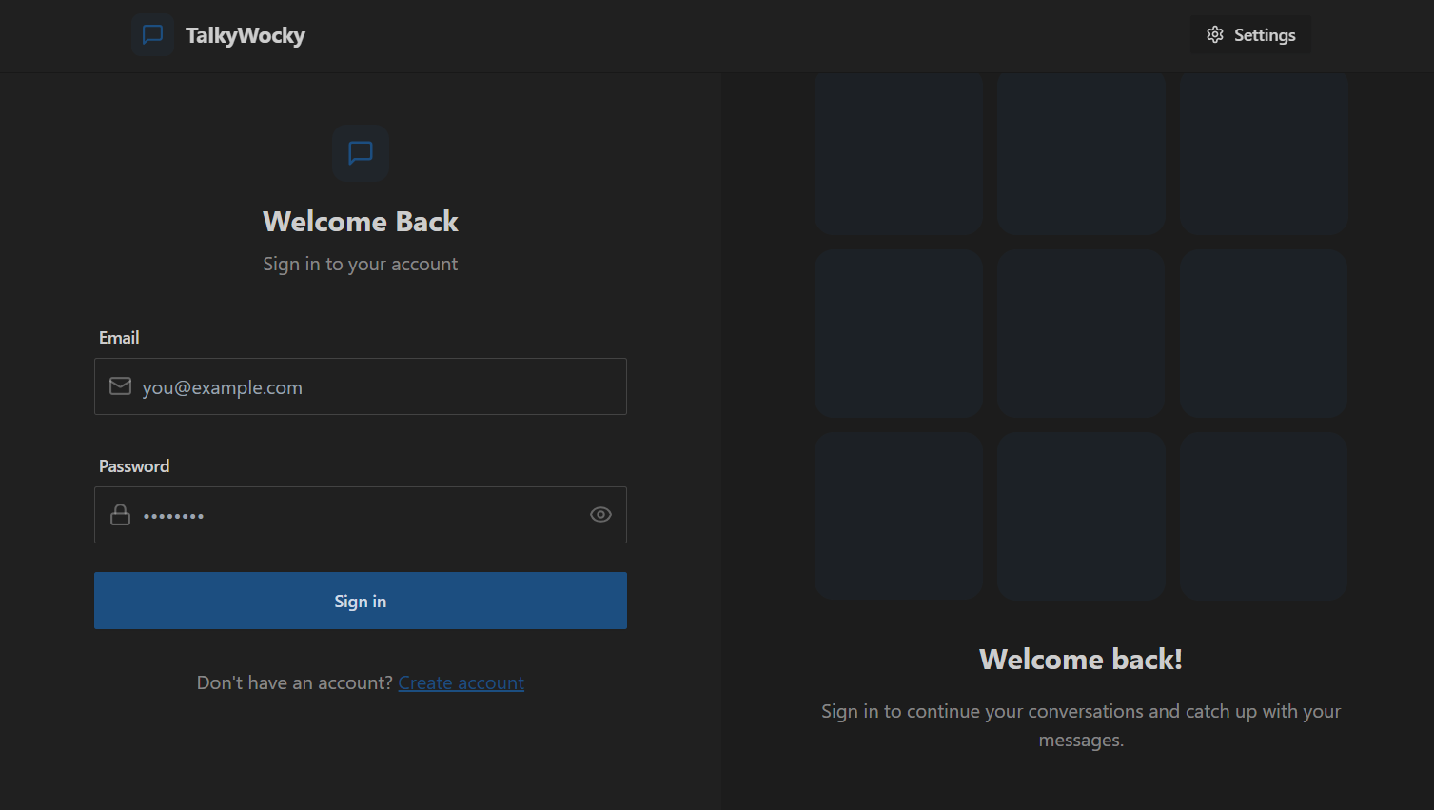The width and height of the screenshot is (1434, 810).
Task: Click the Email field label
Action: (119, 338)
